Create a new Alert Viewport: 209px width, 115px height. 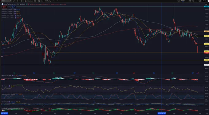click(41, 1)
